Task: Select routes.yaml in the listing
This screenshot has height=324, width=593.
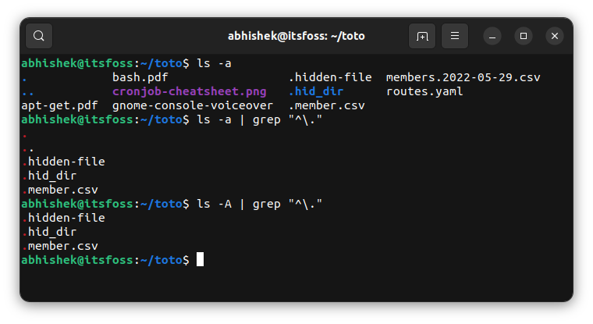Action: point(424,91)
